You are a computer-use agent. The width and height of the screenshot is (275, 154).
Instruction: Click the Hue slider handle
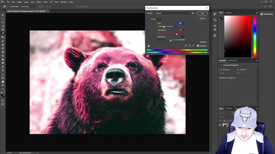pos(164,27)
